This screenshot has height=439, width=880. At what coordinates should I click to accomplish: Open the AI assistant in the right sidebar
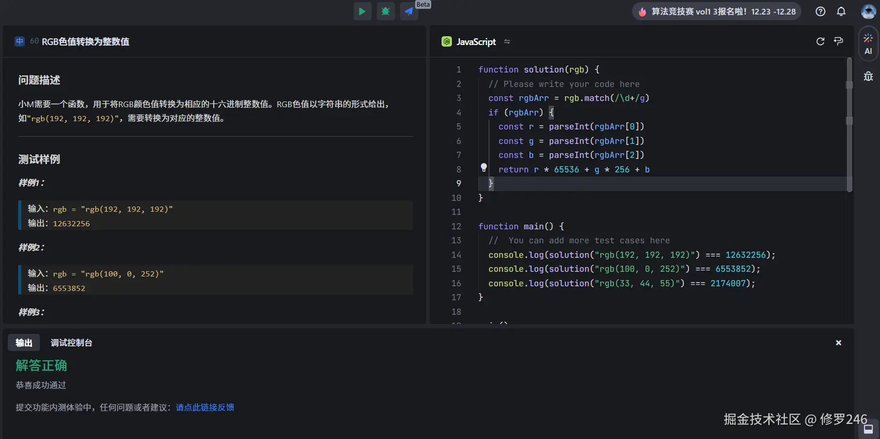[x=868, y=44]
